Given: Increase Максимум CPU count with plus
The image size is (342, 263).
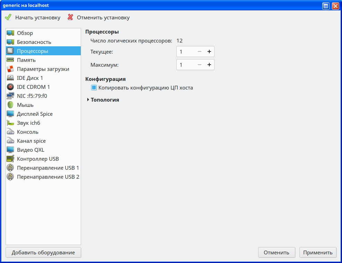Looking at the screenshot, I should [209, 65].
